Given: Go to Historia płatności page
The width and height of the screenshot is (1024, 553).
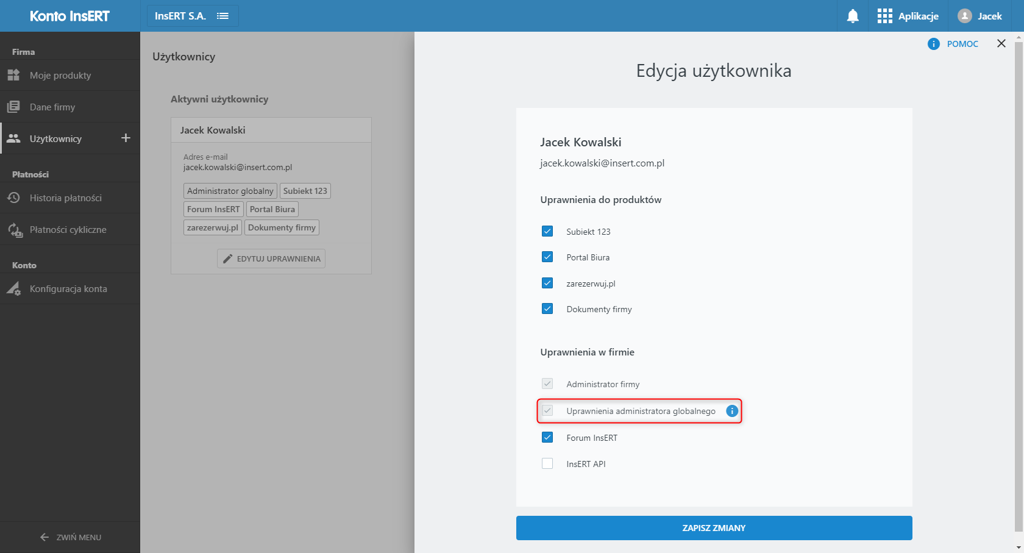Looking at the screenshot, I should pyautogui.click(x=65, y=198).
